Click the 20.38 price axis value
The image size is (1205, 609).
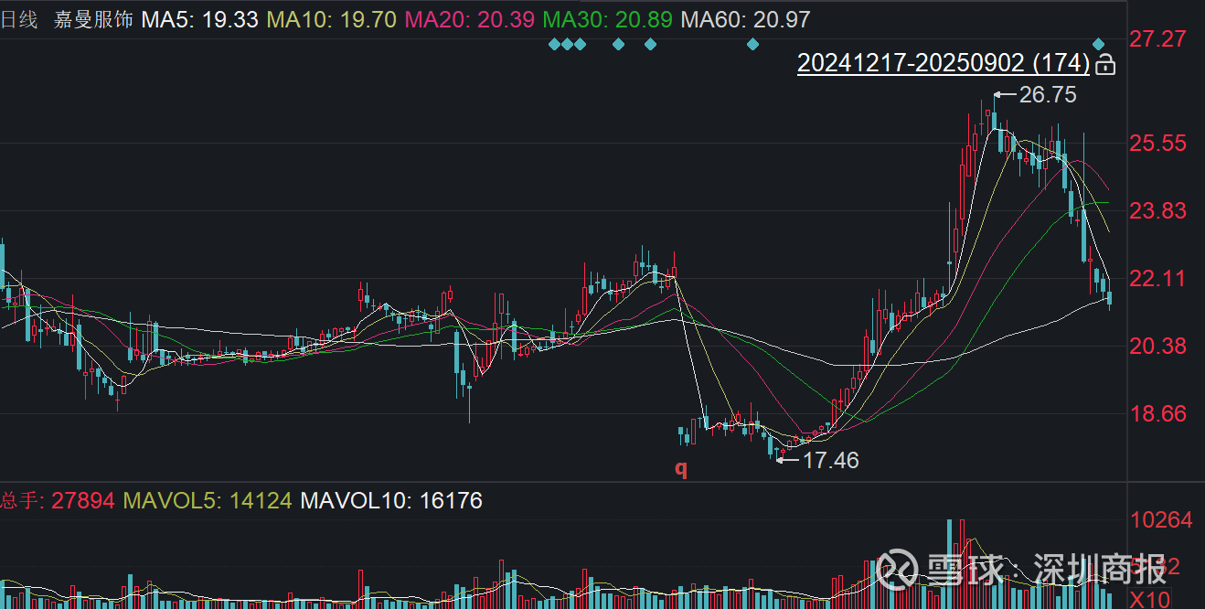click(x=1157, y=346)
